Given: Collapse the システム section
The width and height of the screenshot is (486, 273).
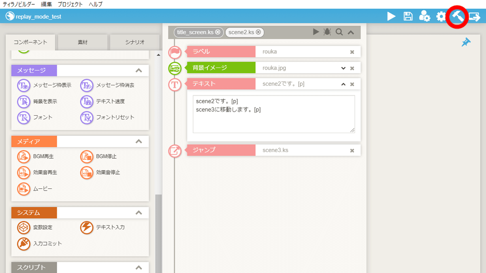Looking at the screenshot, I should point(139,213).
